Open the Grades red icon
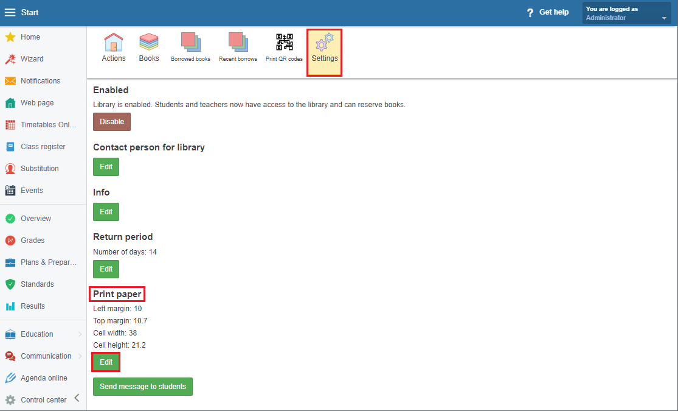This screenshot has height=411, width=678. [x=10, y=241]
